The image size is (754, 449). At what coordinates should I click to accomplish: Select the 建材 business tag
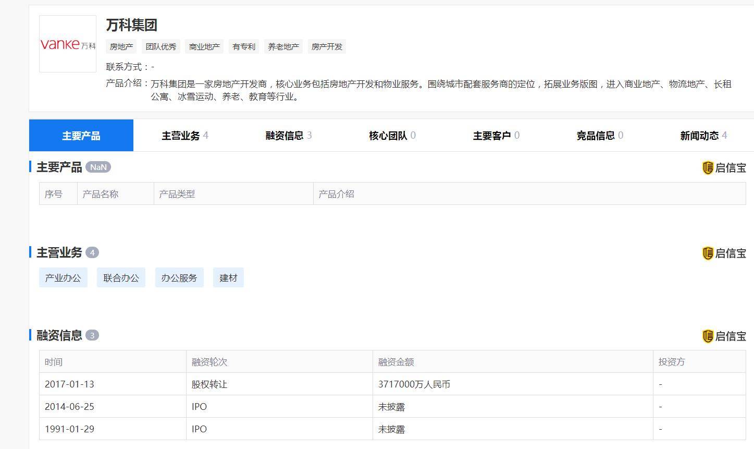coord(228,278)
